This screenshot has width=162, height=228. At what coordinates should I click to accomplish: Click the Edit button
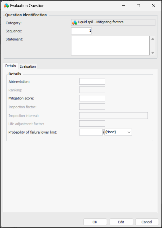[121, 222]
